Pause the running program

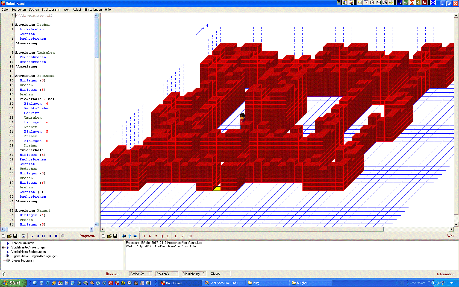(50, 236)
